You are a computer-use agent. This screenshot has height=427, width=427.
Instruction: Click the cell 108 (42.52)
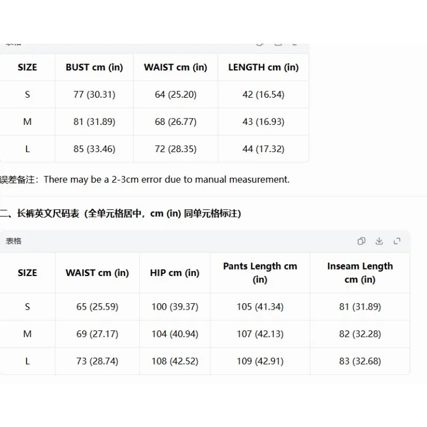[175, 361]
